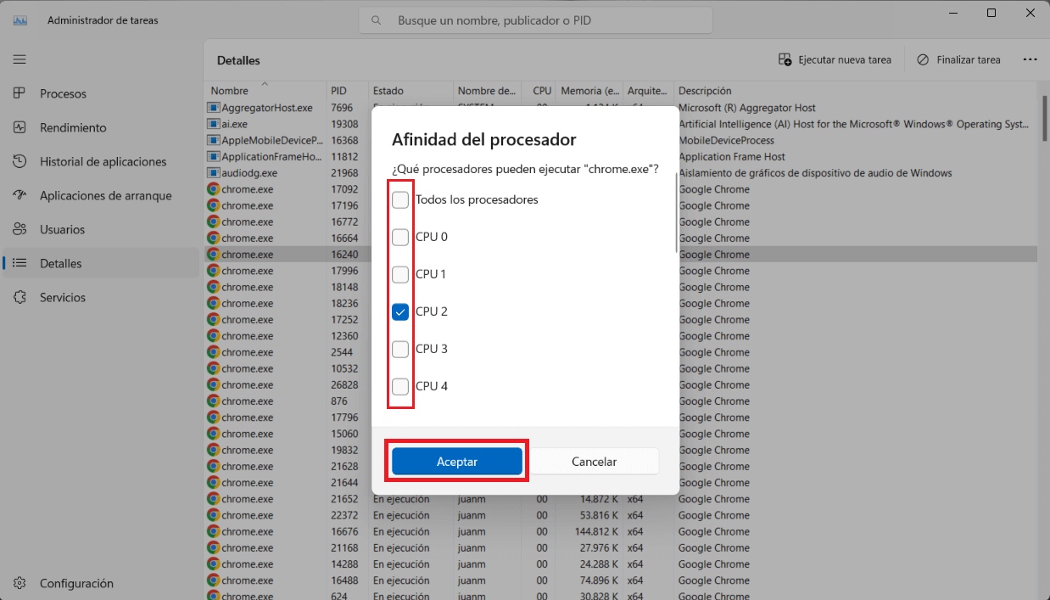Click Aceptar to confirm processor affinity
1050x600 pixels.
[456, 461]
